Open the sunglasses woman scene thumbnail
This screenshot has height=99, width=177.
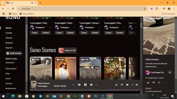pyautogui.click(x=66, y=68)
